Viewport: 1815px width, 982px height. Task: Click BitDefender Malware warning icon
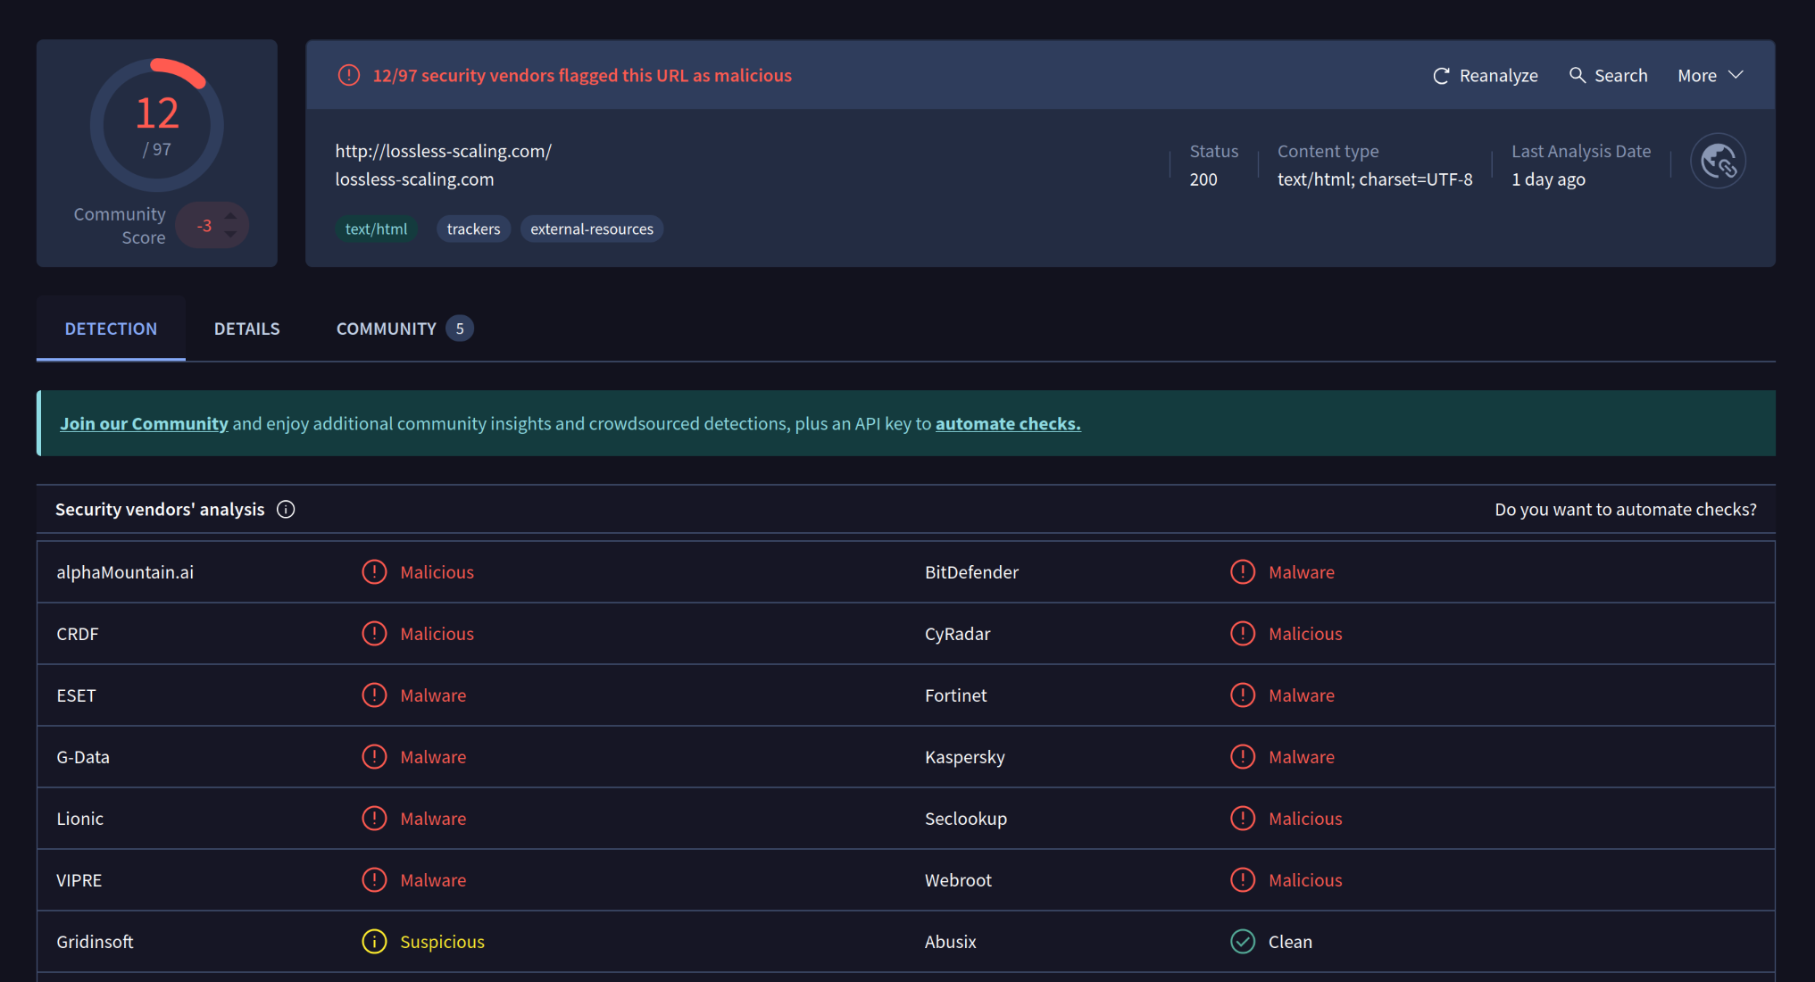1243,572
